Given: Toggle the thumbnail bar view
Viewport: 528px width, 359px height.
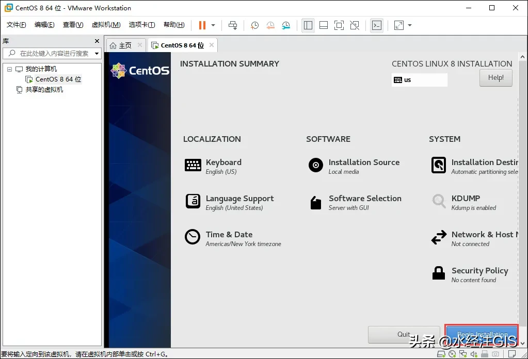Looking at the screenshot, I should [324, 25].
